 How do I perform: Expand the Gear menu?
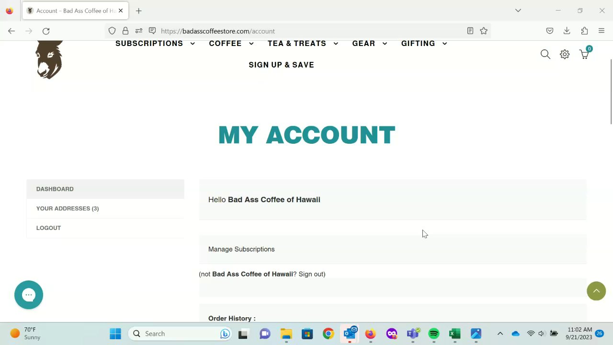pos(370,44)
